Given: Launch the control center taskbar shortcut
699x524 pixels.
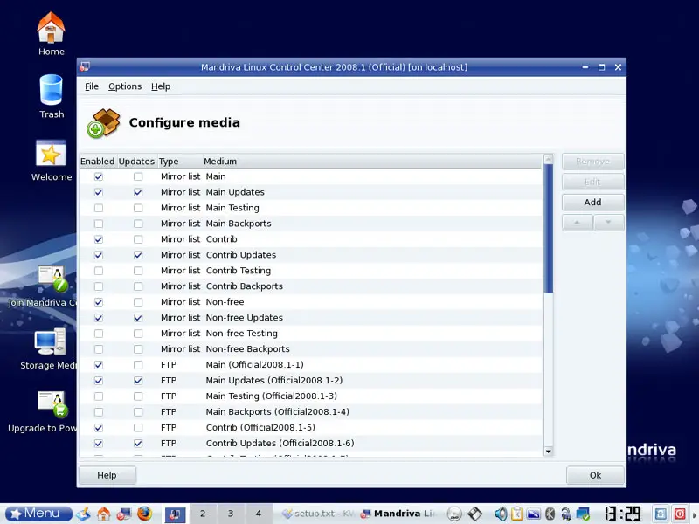Looking at the screenshot, I should click(x=124, y=514).
